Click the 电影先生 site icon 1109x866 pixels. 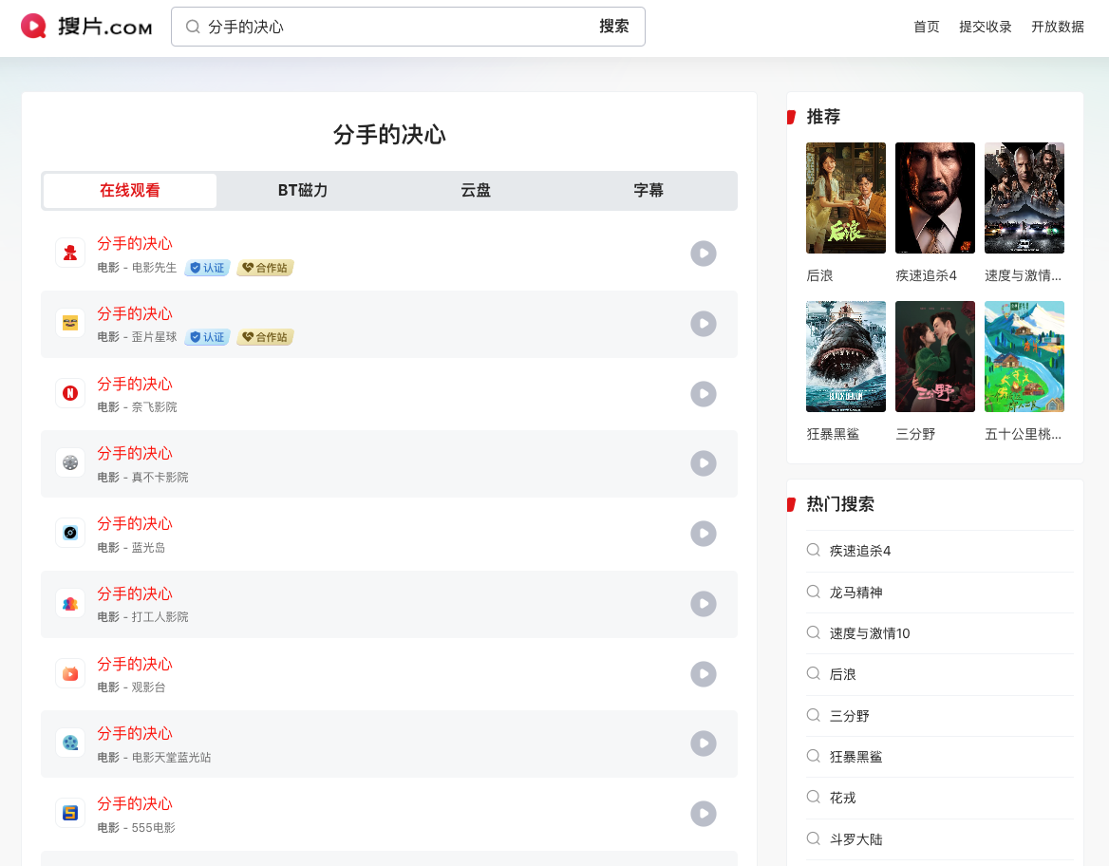click(70, 254)
